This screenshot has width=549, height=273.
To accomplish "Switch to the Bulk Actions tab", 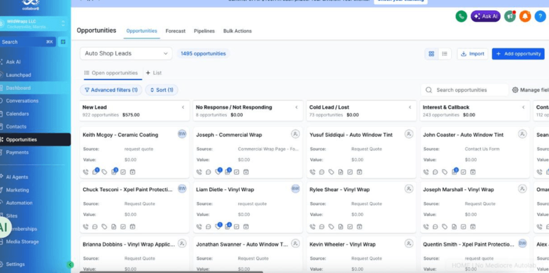I will tap(238, 31).
